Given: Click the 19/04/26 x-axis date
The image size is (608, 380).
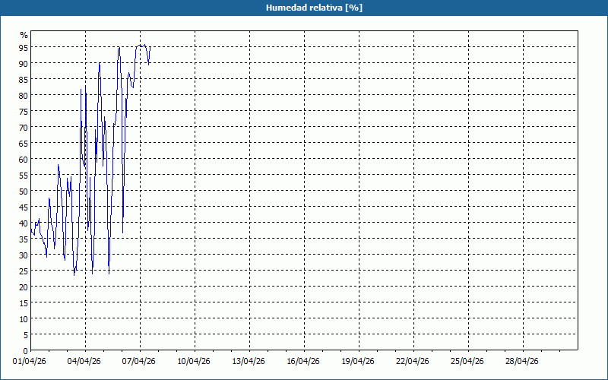Looking at the screenshot, I should tap(359, 361).
